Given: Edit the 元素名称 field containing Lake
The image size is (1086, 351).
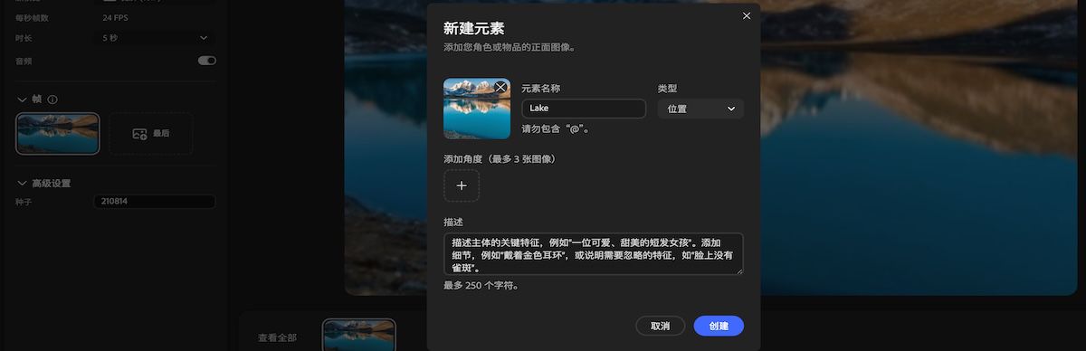Looking at the screenshot, I should click(x=584, y=109).
